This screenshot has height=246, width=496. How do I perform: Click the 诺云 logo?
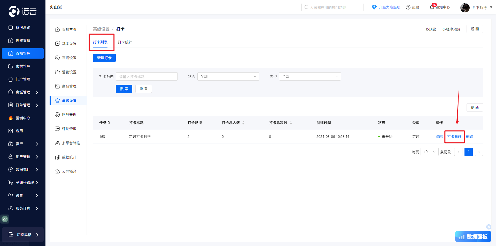[x=23, y=11]
